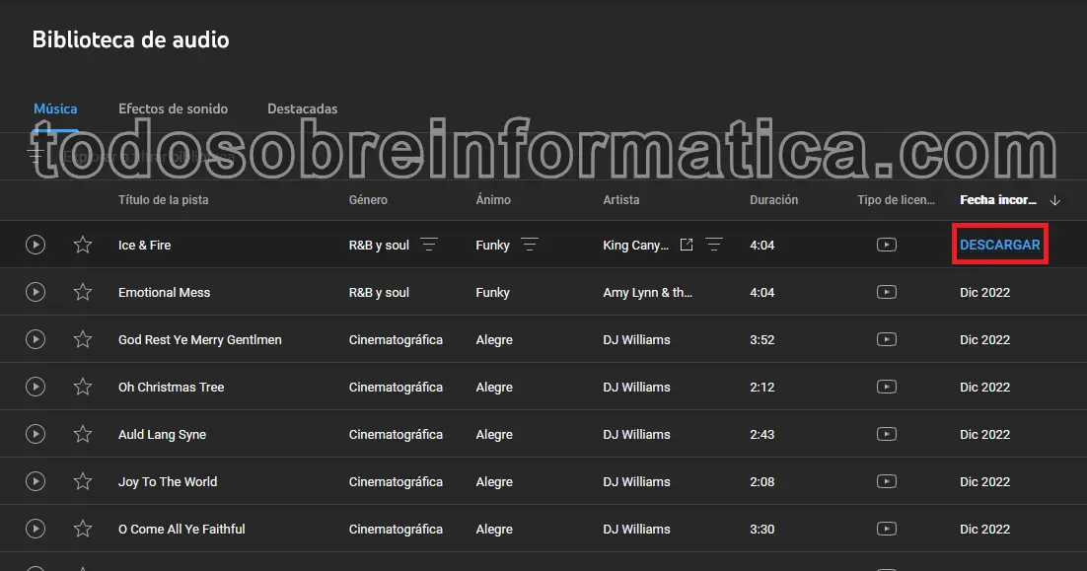
Task: Favorite the God Rest Ye Merry Gentlmen track
Action: pos(83,339)
